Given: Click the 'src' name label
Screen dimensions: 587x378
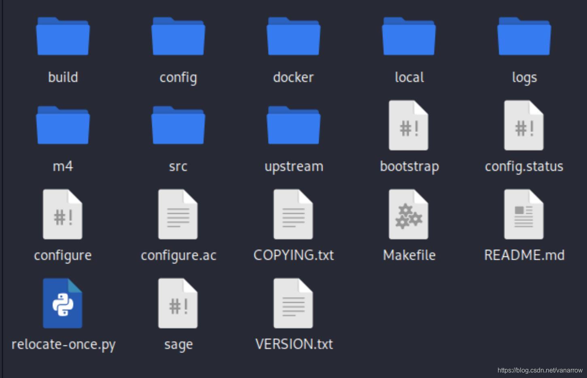Looking at the screenshot, I should click(x=178, y=167).
